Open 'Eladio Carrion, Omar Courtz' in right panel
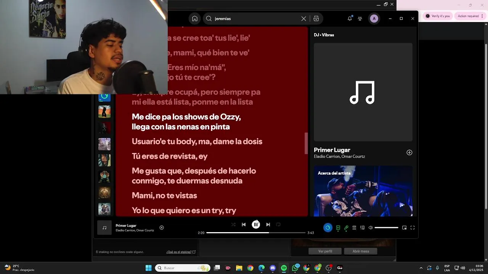The image size is (488, 274). [339, 156]
